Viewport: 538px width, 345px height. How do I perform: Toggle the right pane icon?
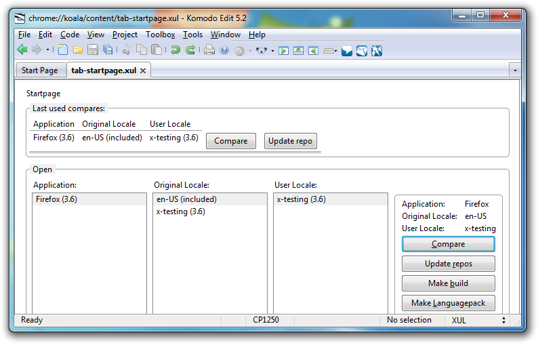point(313,51)
